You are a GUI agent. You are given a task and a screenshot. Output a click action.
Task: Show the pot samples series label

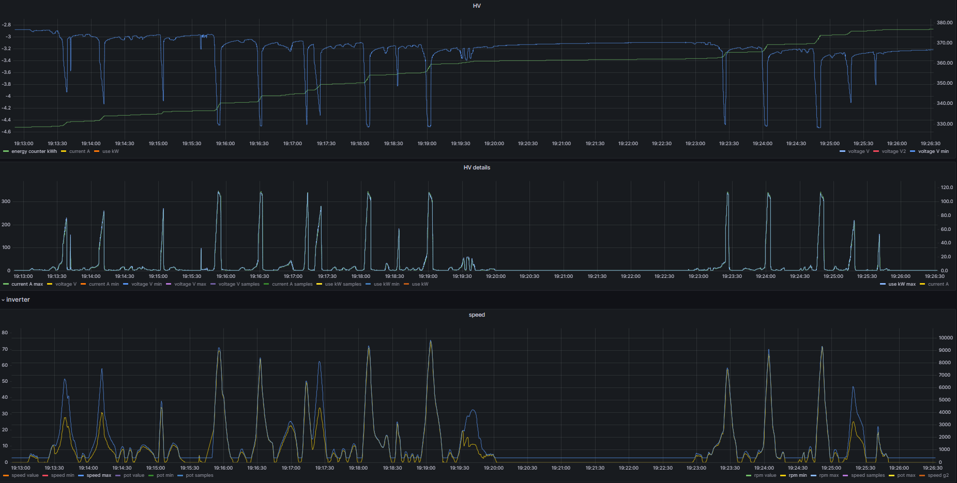tap(200, 476)
